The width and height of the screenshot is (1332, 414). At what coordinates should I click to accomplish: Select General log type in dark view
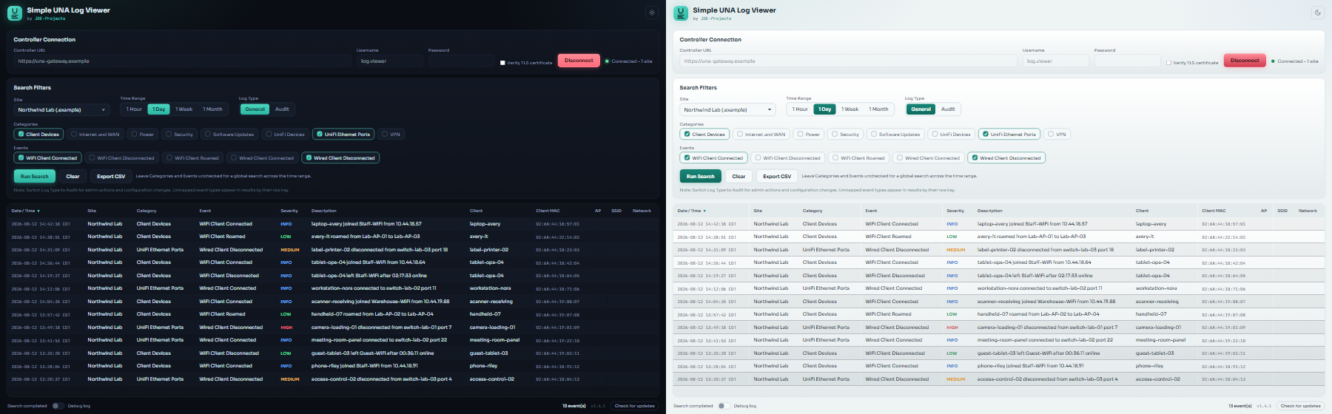coord(255,109)
